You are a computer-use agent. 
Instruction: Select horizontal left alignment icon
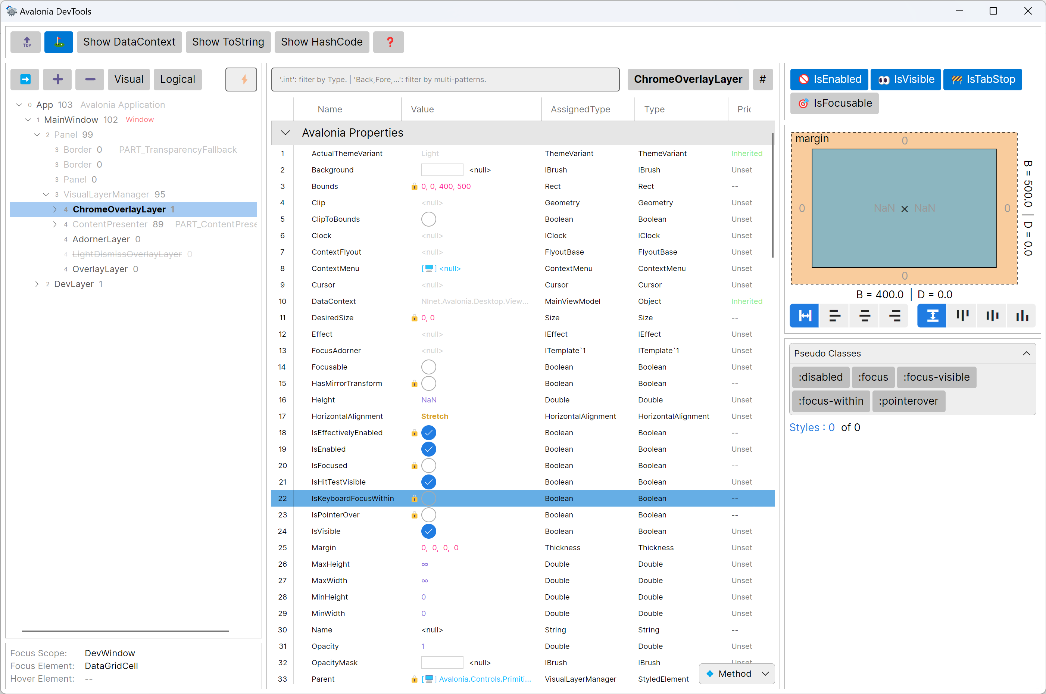pyautogui.click(x=834, y=315)
